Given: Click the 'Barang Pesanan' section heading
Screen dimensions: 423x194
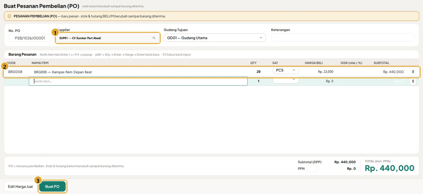Looking at the screenshot, I should pos(22,54).
